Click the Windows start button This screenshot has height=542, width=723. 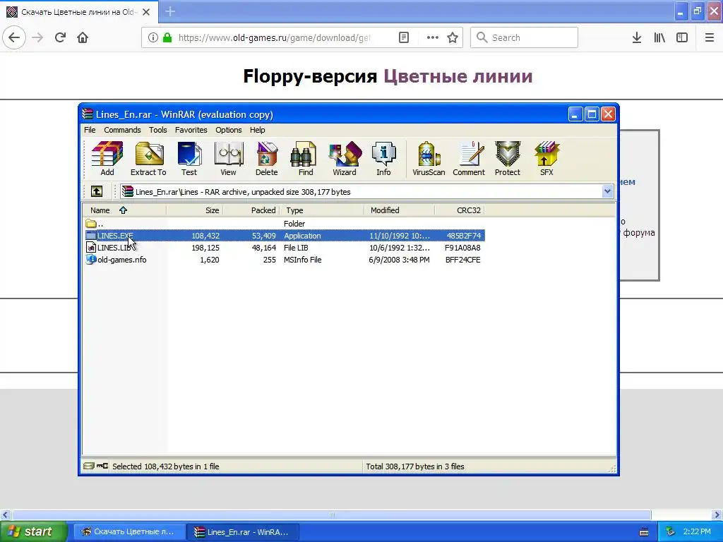pyautogui.click(x=34, y=531)
